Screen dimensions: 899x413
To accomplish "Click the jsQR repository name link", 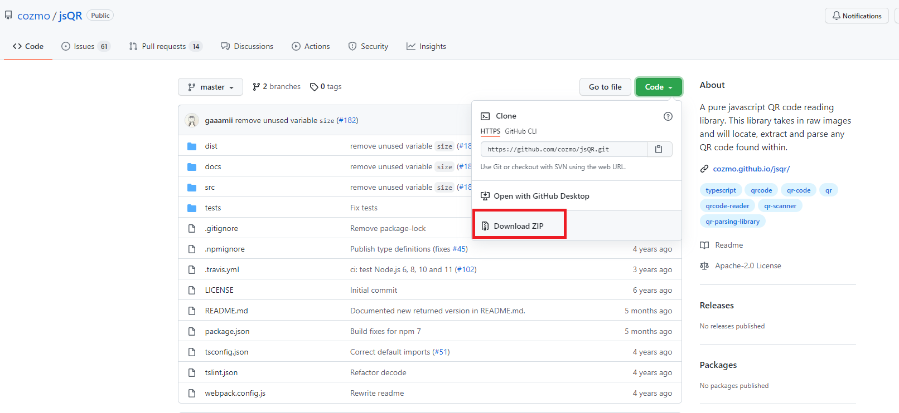I will 70,16.
